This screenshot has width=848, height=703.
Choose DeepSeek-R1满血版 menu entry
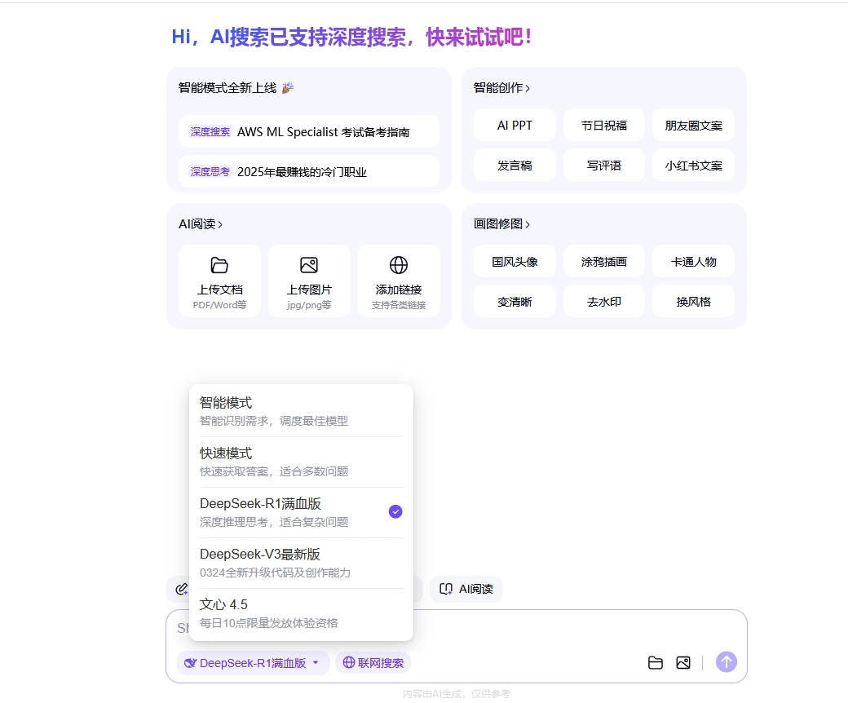tap(301, 512)
